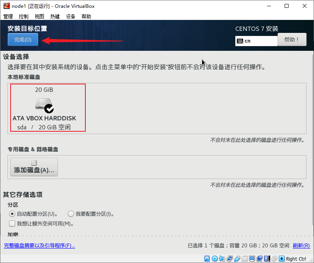This screenshot has height=263, width=314.
Task: Click the network adapters status icon
Action: click(x=229, y=259)
